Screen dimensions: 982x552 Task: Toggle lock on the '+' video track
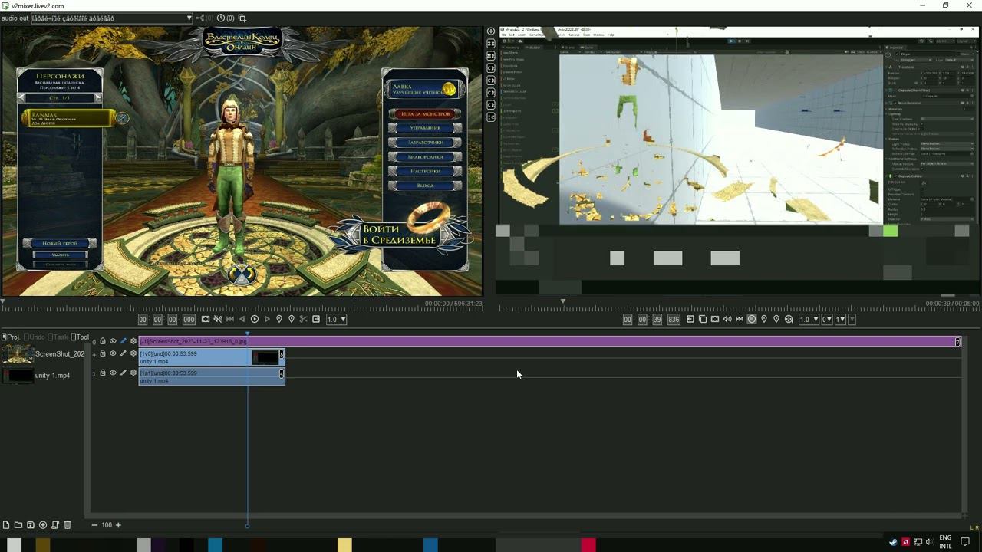pos(103,353)
